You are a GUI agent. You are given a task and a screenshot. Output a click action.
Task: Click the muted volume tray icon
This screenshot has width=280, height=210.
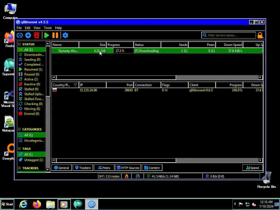[x=254, y=204]
